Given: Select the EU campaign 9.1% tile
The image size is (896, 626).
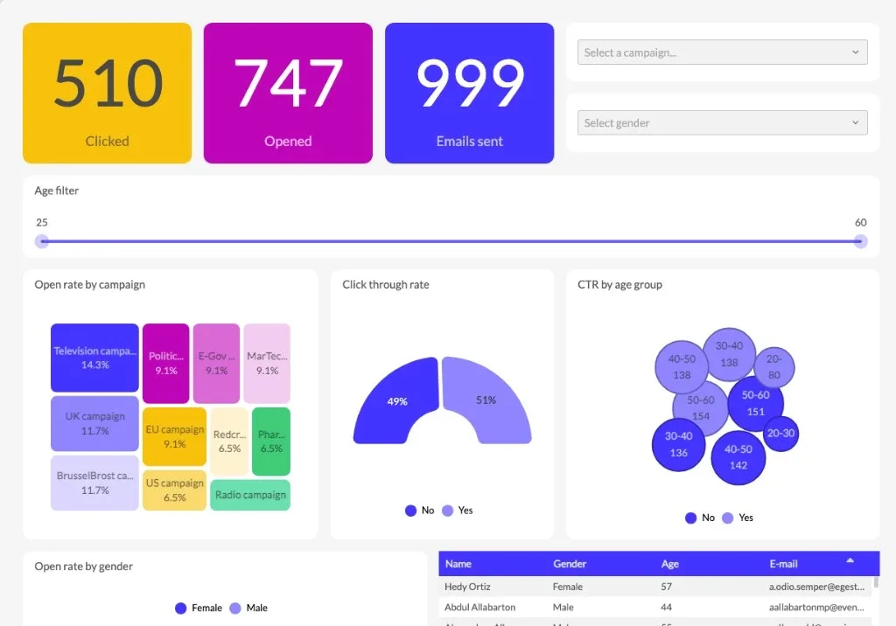Looking at the screenshot, I should point(174,436).
